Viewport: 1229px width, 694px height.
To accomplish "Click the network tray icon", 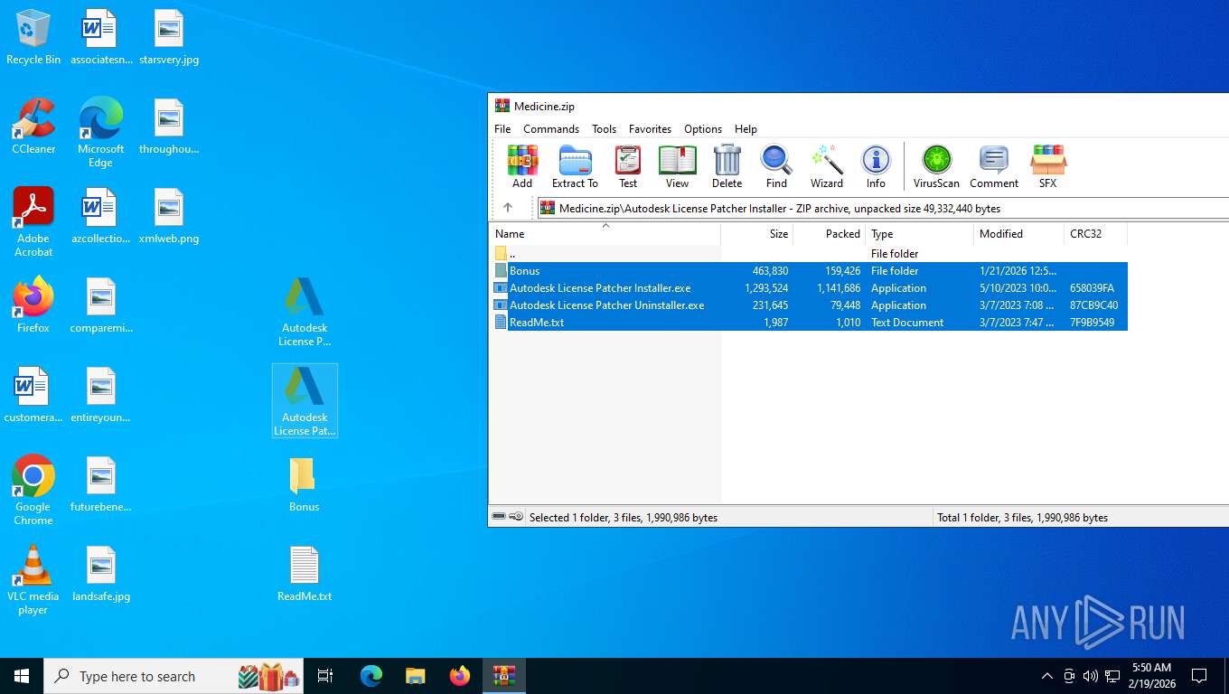I will tap(1112, 676).
